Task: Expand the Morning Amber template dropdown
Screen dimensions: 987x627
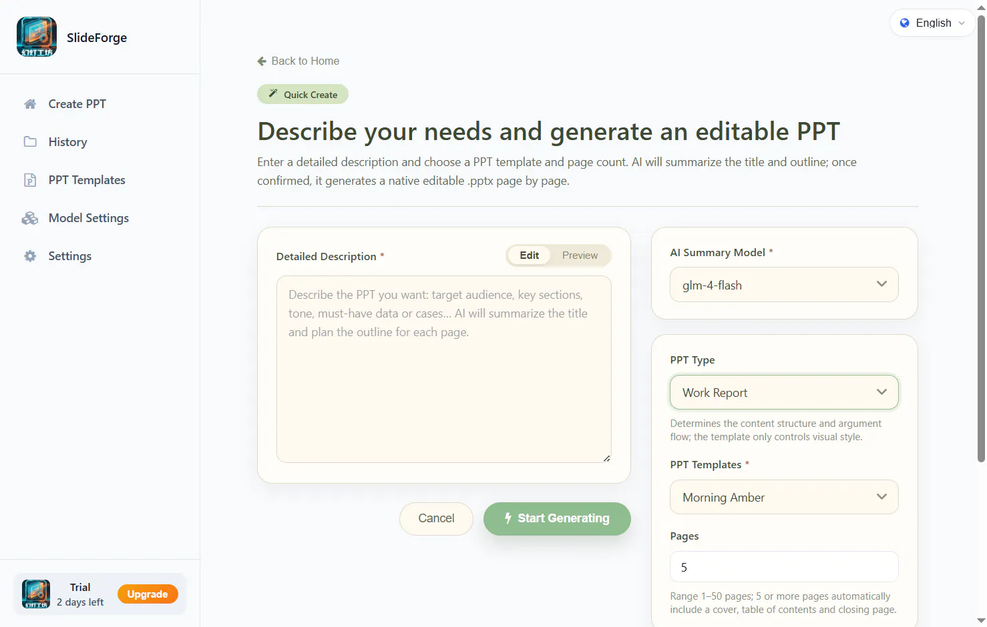Action: click(784, 497)
